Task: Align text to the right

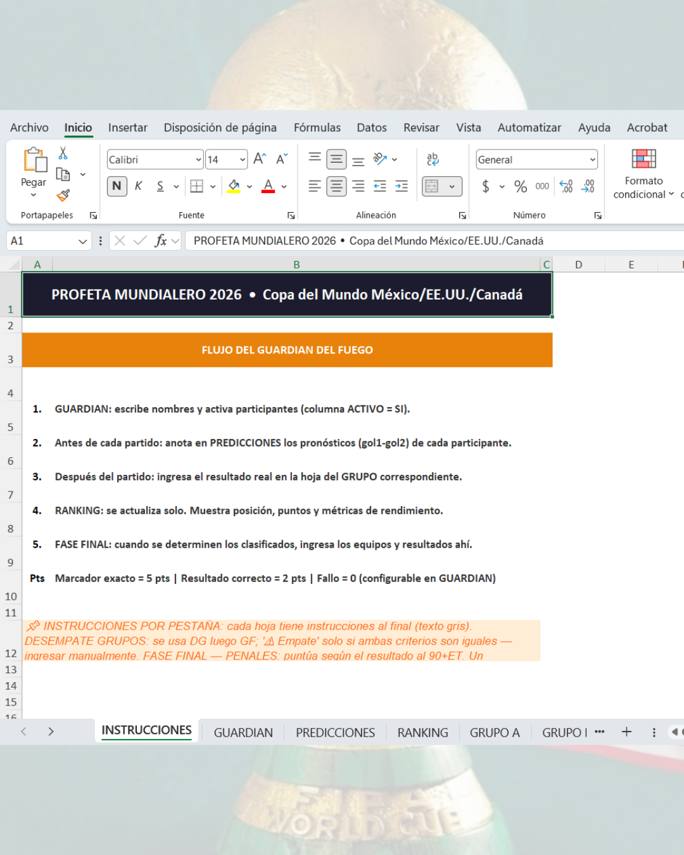Action: pos(358,186)
